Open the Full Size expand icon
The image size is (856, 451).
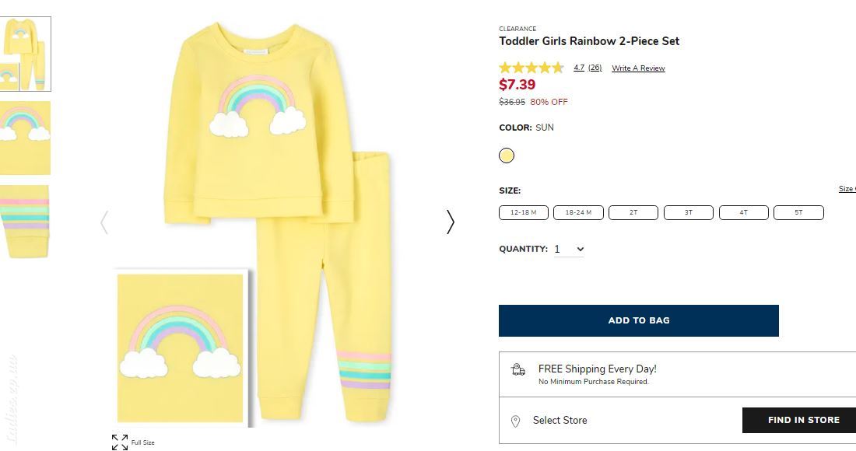click(x=120, y=442)
